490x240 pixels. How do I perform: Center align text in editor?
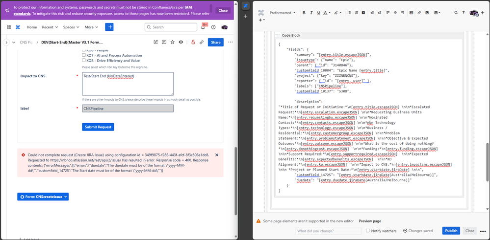tap(395, 13)
